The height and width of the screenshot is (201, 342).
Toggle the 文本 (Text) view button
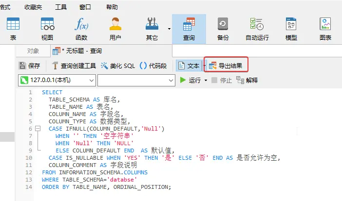(189, 66)
